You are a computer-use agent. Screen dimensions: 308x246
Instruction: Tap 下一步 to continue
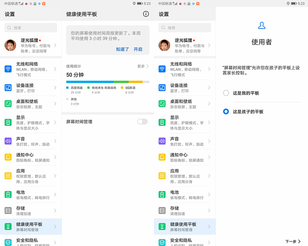click(293, 241)
